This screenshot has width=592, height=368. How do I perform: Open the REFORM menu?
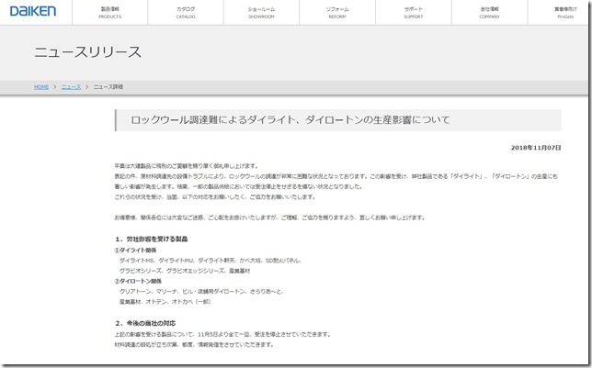(337, 13)
